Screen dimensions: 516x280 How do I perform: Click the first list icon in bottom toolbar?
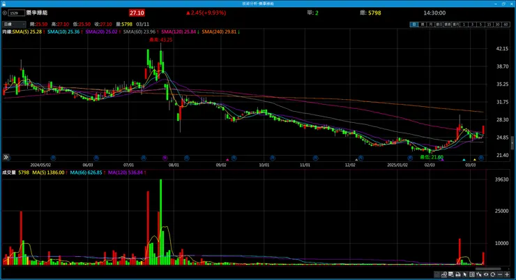point(437,274)
